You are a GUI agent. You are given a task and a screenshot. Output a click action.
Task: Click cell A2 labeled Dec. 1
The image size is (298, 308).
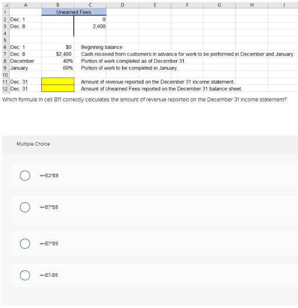pos(25,19)
